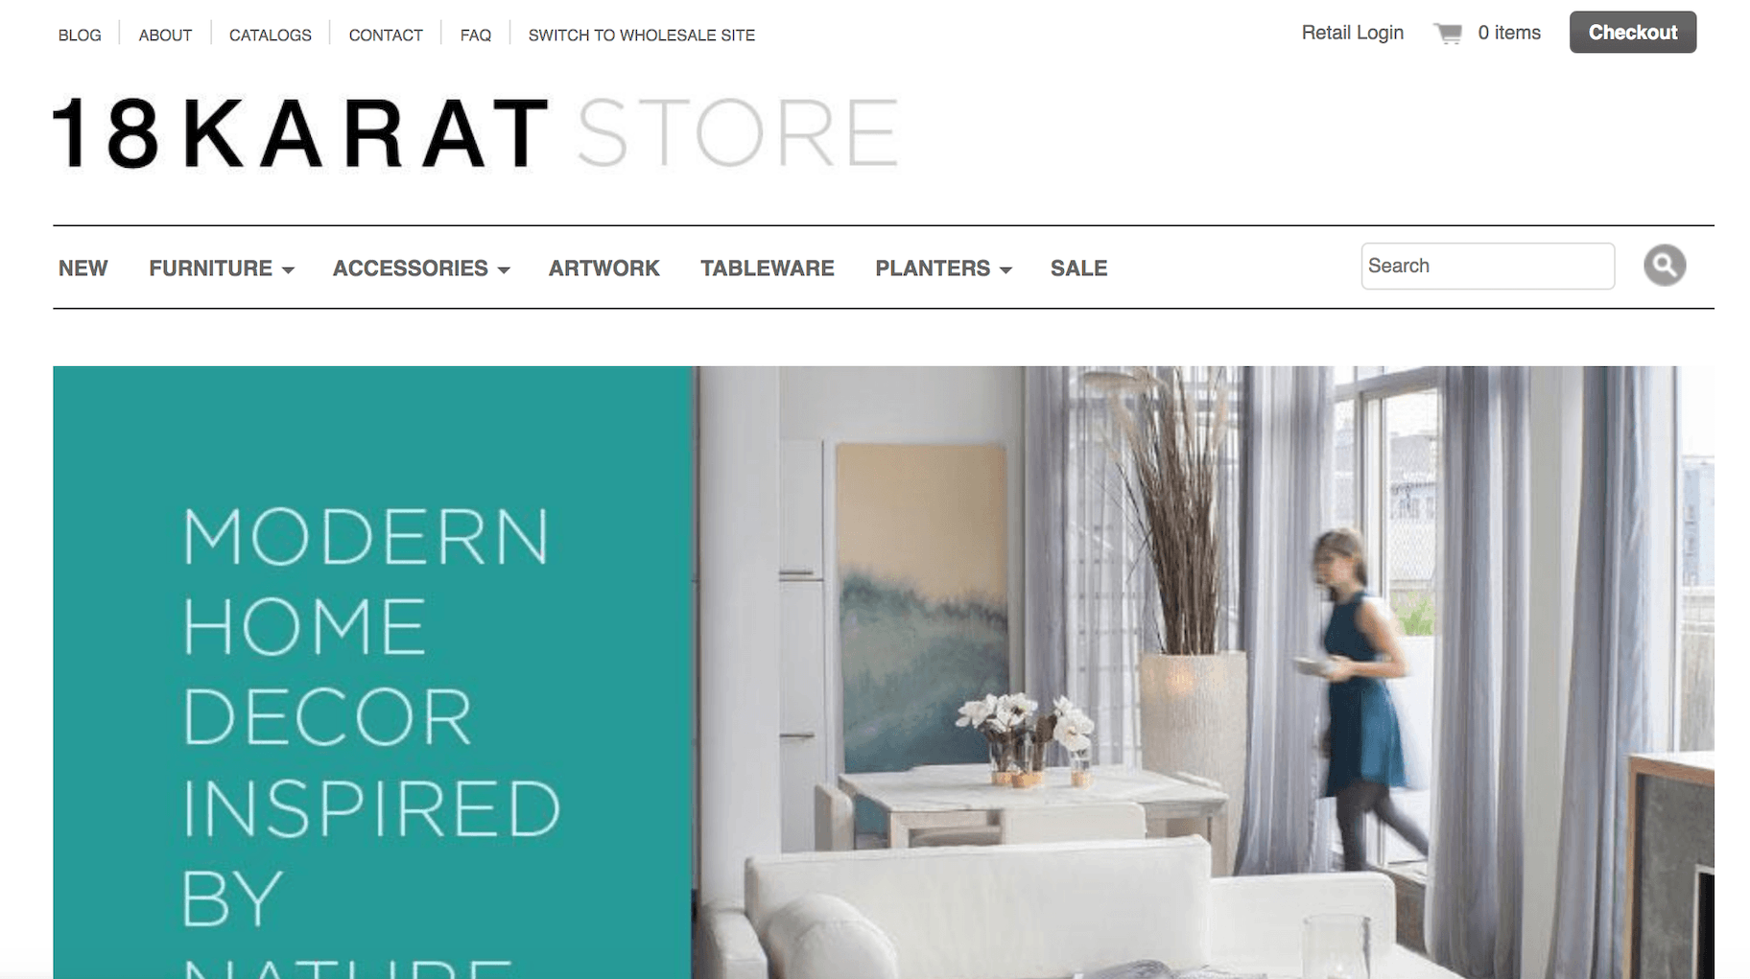This screenshot has width=1750, height=979.
Task: Click the 18KARAT STORE logo
Action: pos(476,133)
